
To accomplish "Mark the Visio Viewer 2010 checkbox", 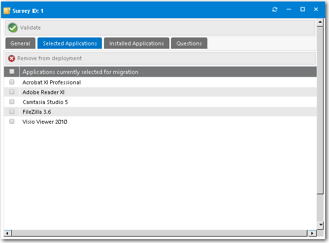I will pos(12,122).
